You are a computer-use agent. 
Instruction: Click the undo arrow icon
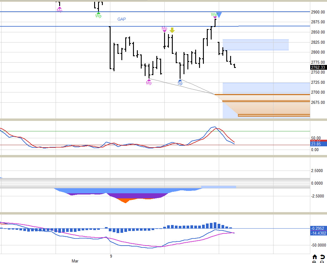(x=323, y=257)
